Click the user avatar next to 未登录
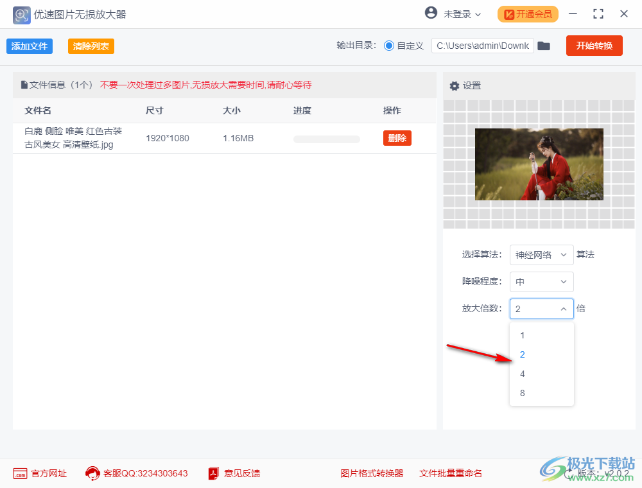This screenshot has height=488, width=642. pos(429,13)
